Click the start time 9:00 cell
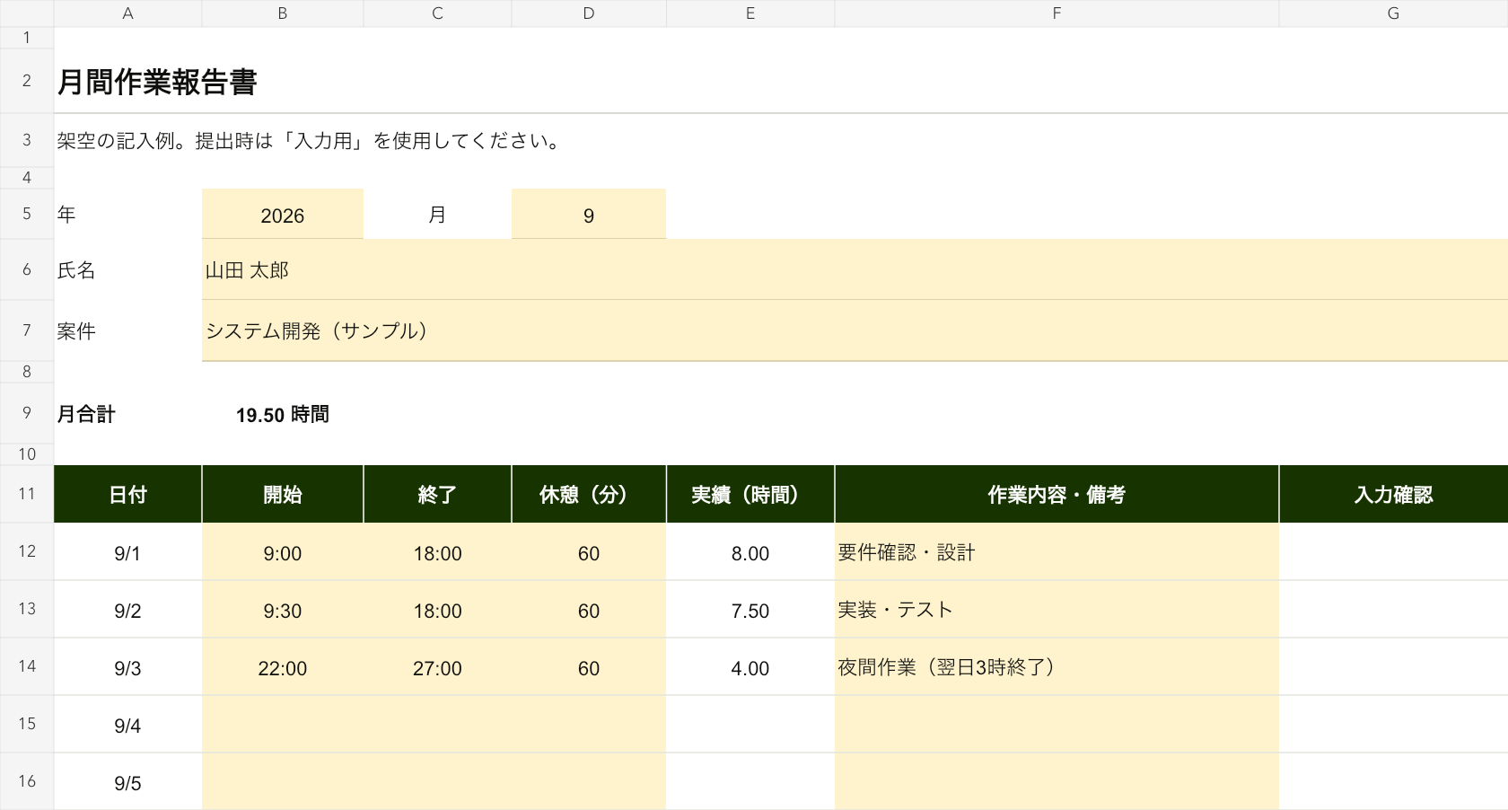This screenshot has width=1508, height=810. (x=283, y=552)
